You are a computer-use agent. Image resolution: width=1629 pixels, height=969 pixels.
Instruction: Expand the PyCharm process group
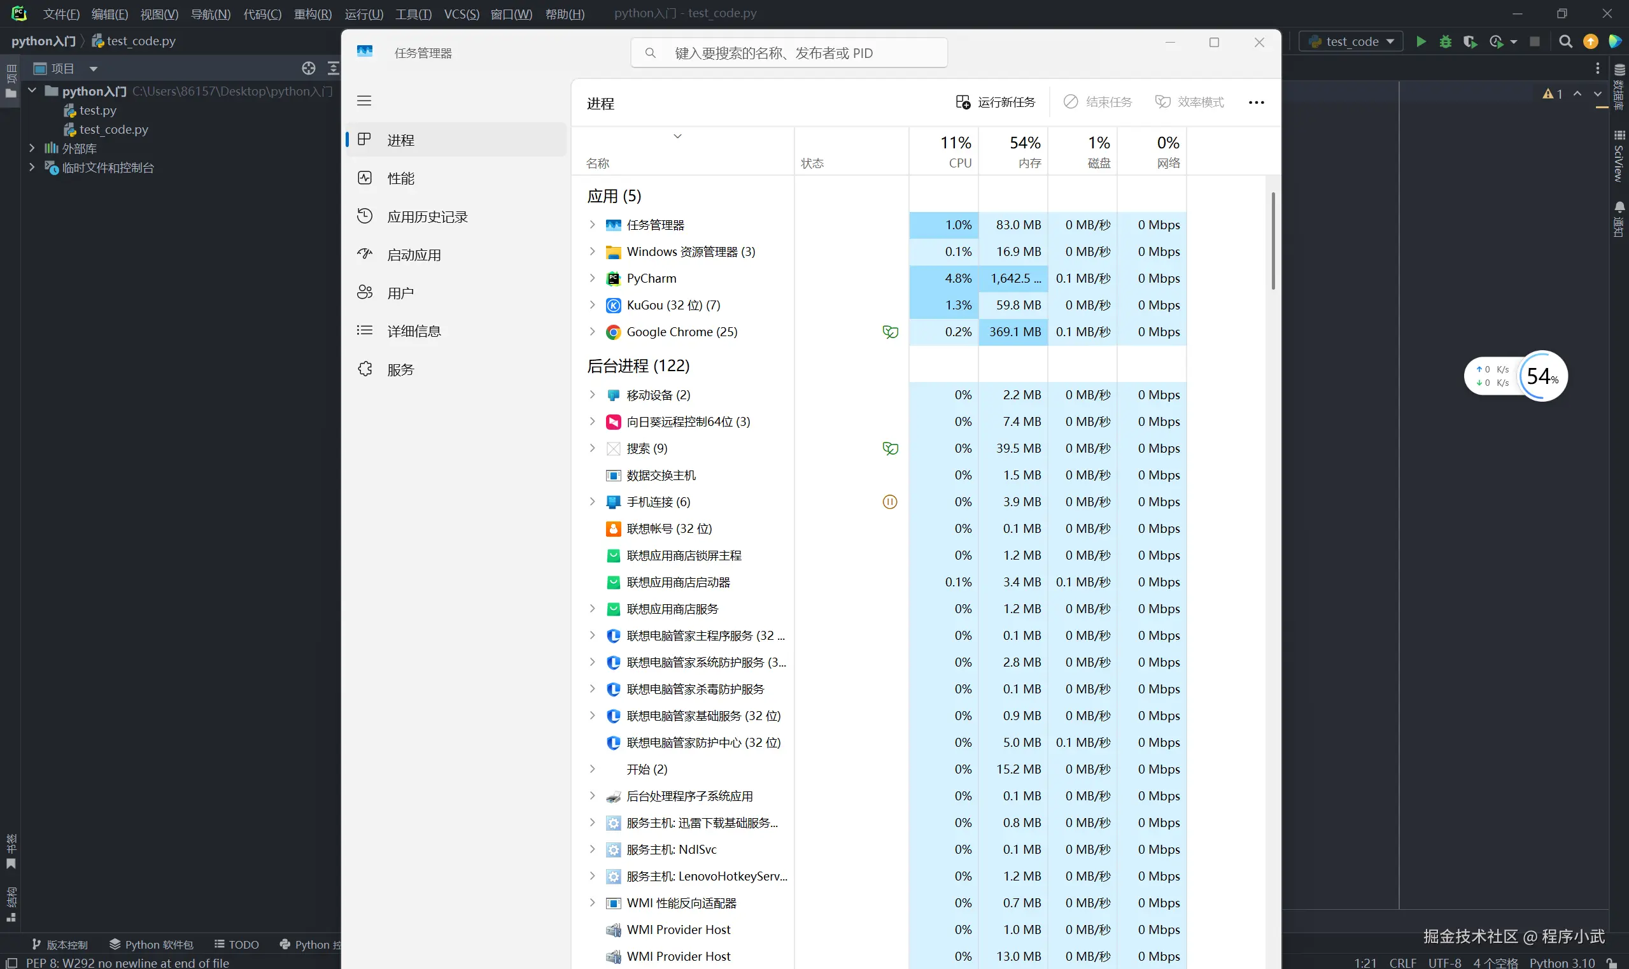[x=592, y=278]
